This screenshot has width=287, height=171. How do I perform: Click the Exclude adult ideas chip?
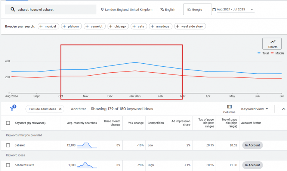pyautogui.click(x=45, y=109)
